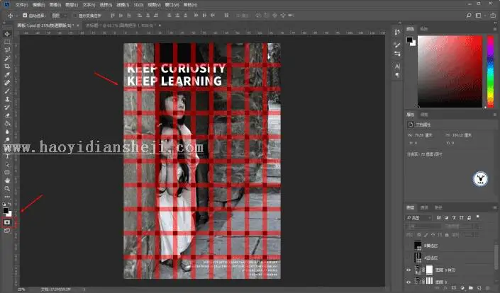Screen dimensions: 500x293
Task: Click the share icon at top right
Action: [x=493, y=16]
